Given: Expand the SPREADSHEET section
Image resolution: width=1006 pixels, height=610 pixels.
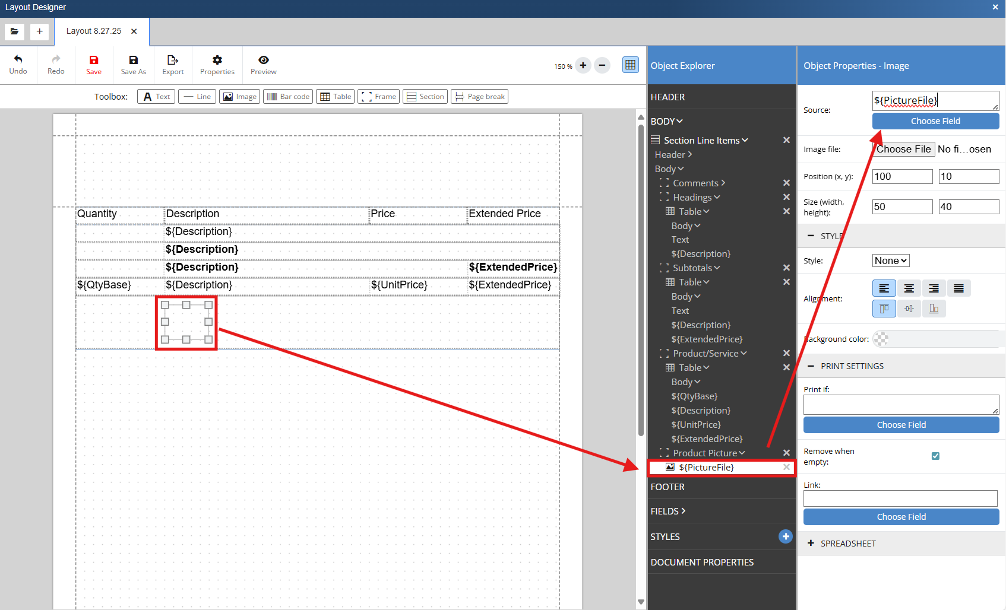Looking at the screenshot, I should 847,544.
